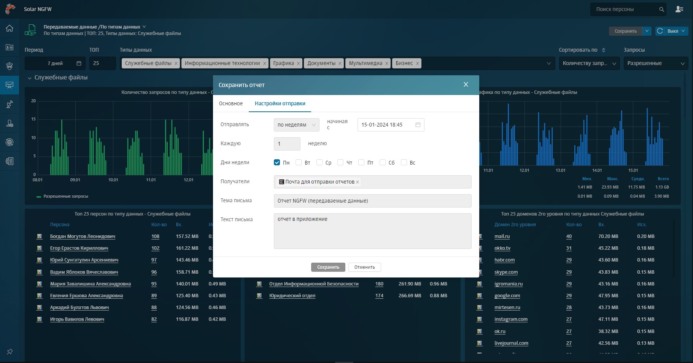Screen dimensions: 693x363
Task: Remove the Графика data type tag
Action: pos(298,63)
